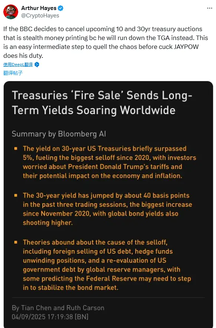Click the blue verified checkmark badge
This screenshot has height=328, width=216.
[61, 8]
